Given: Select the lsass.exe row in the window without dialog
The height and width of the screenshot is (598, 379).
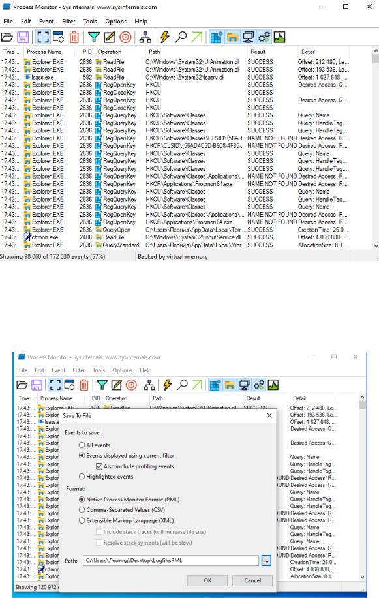Looking at the screenshot, I should 175,77.
